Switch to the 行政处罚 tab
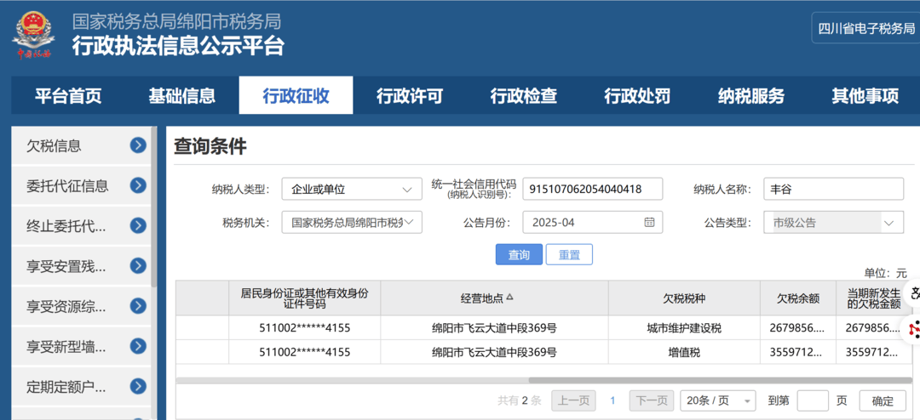Viewport: 920px width, 420px height. [637, 96]
